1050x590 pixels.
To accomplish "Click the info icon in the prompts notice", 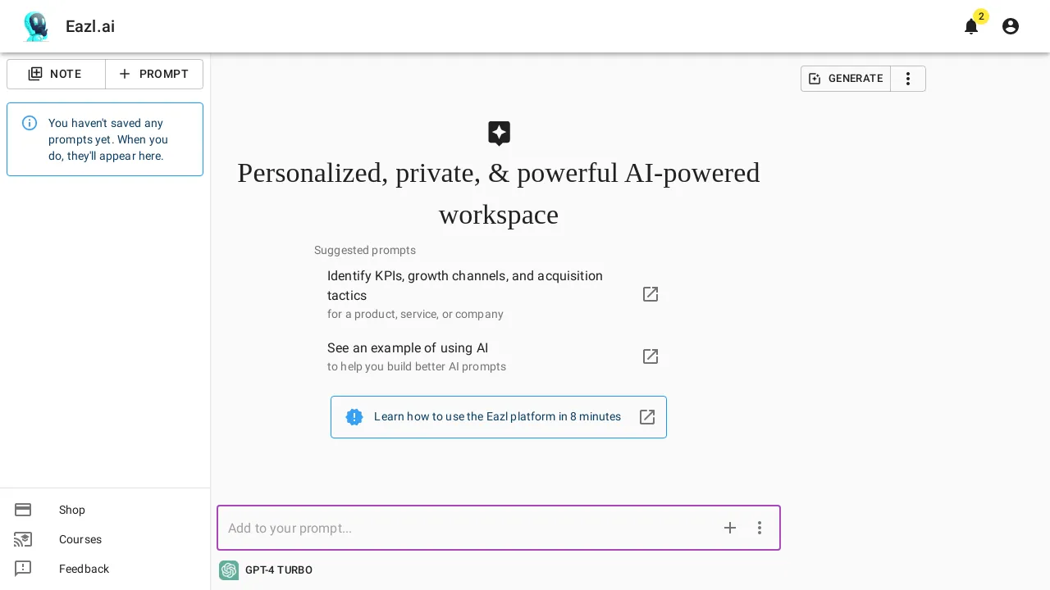I will tap(30, 123).
